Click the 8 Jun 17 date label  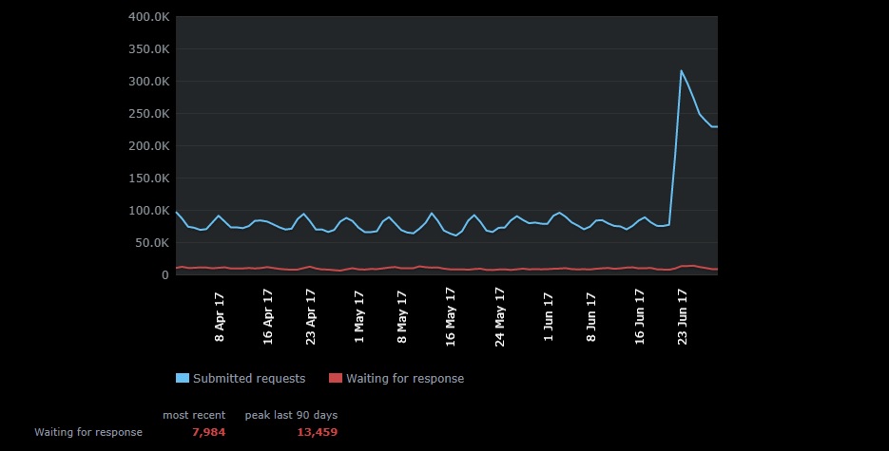tap(590, 317)
